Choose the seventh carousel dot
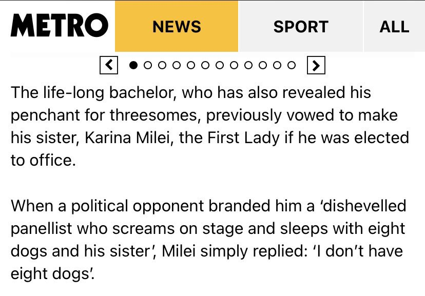 click(x=220, y=65)
